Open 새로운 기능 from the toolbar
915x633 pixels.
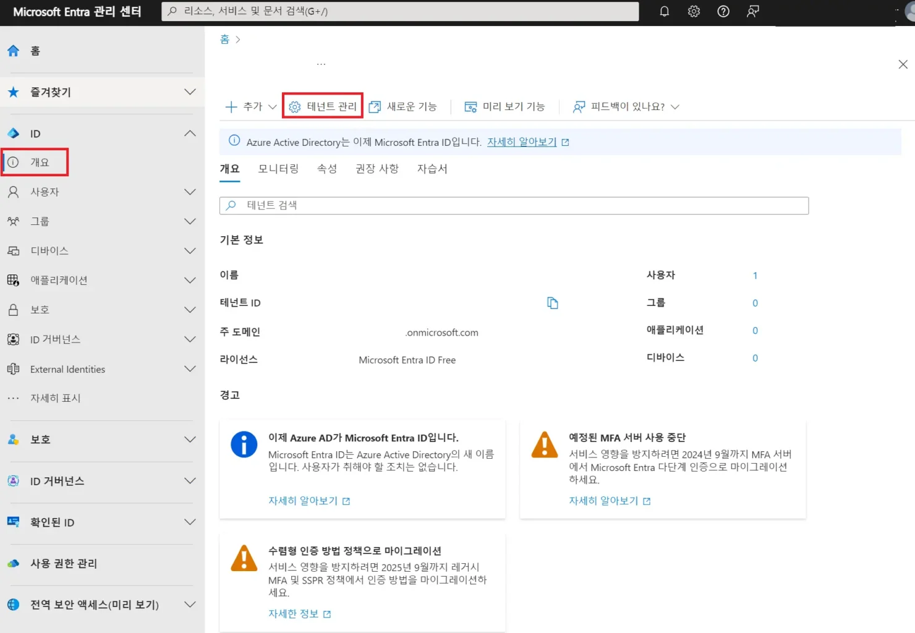point(403,106)
